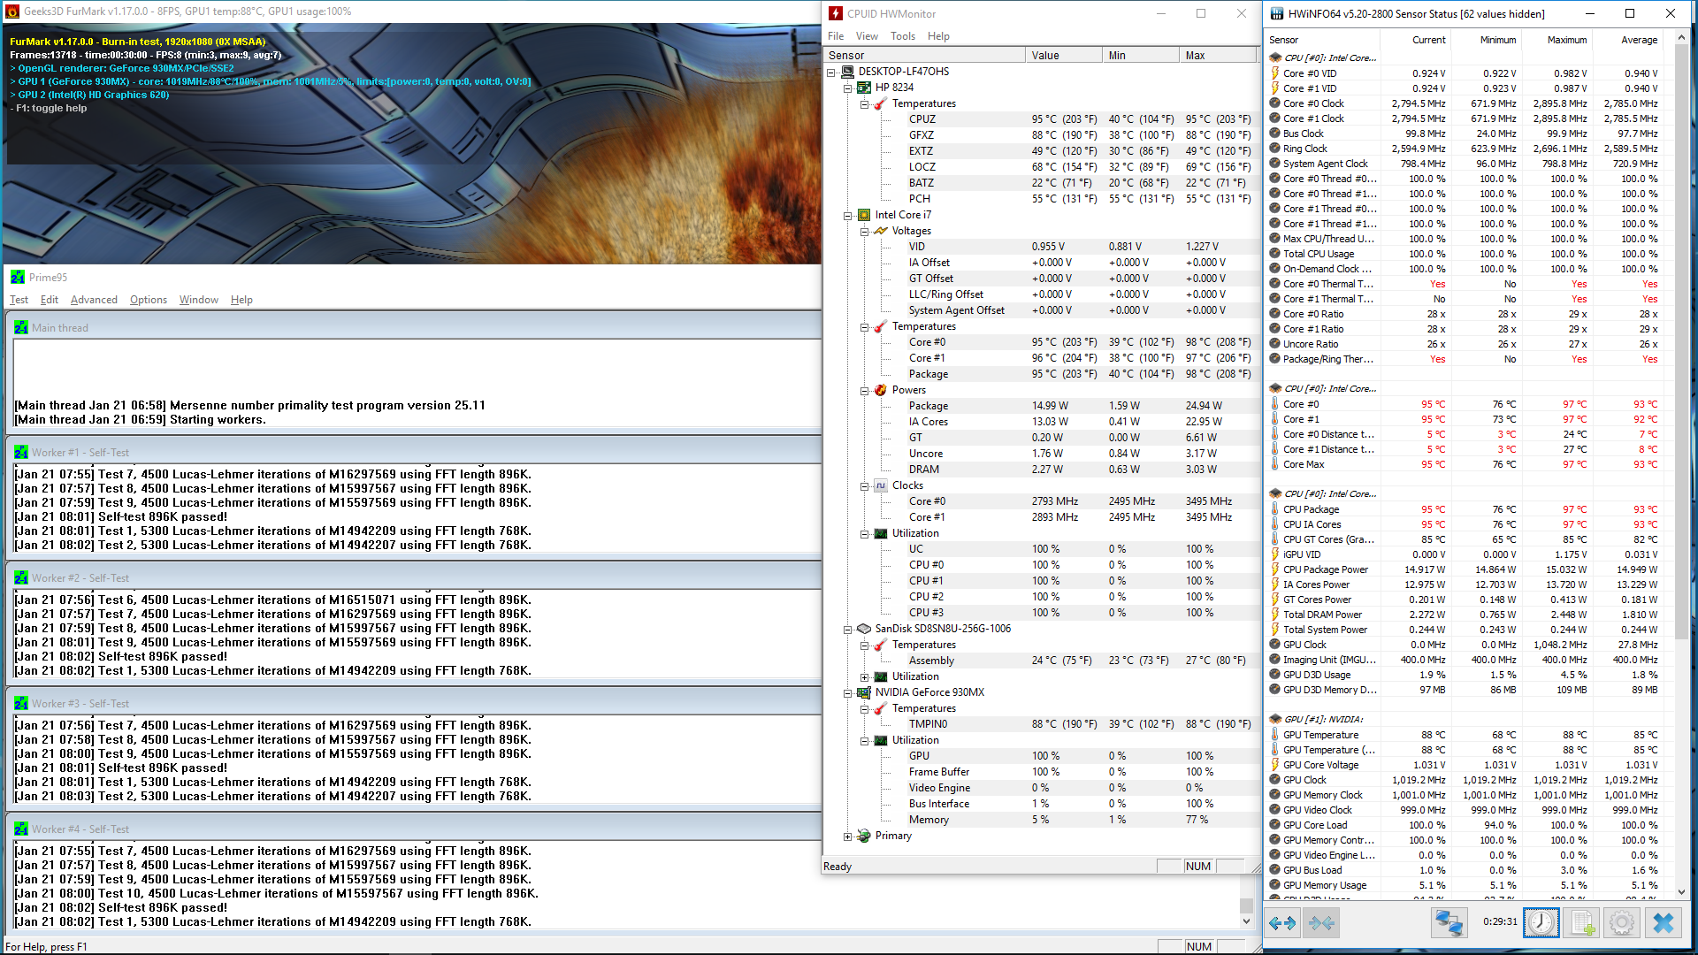Screen dimensions: 1698x955
Task: Open HWMonitor File menu
Action: [836, 36]
